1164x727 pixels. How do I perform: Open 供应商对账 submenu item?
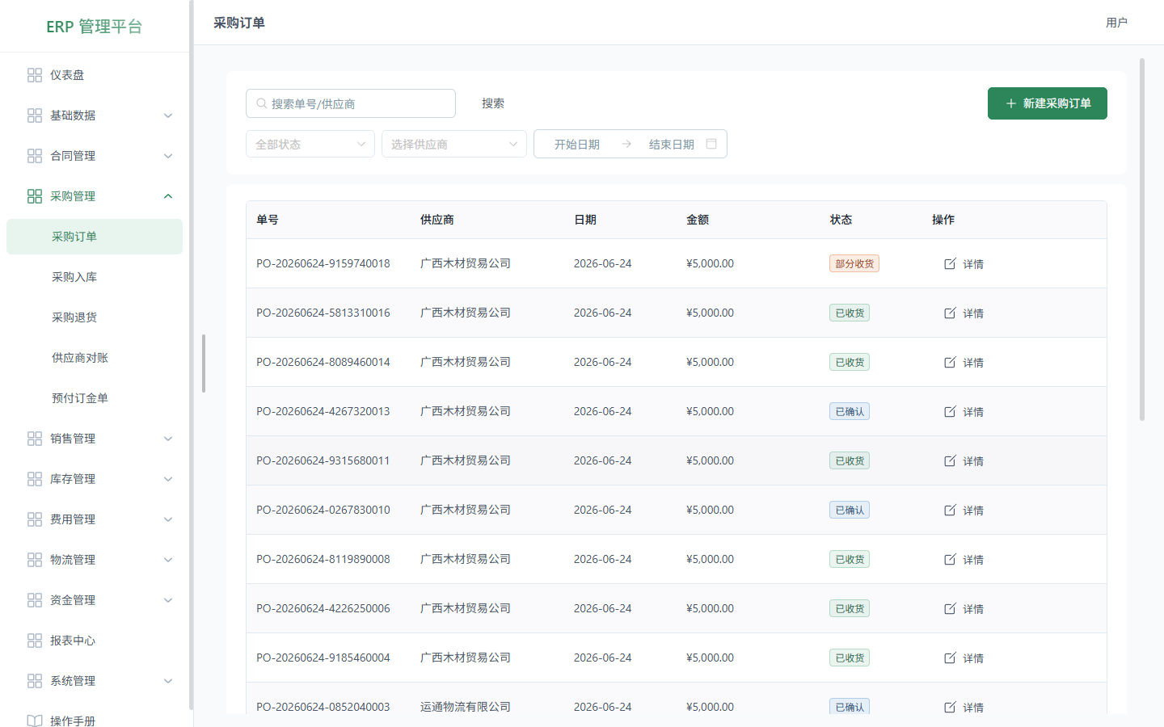[x=95, y=358]
